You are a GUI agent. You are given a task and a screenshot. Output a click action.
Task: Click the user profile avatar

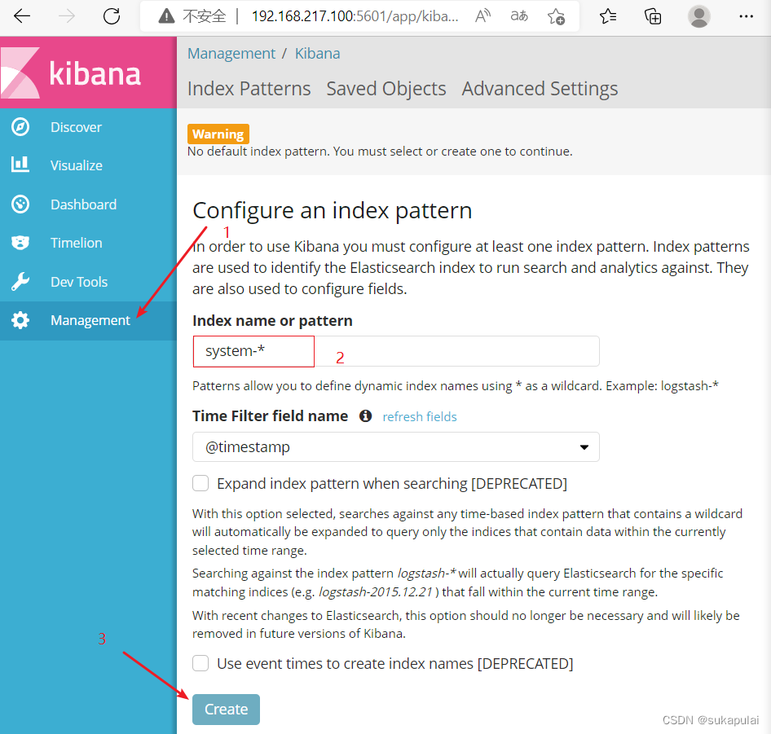[x=698, y=16]
